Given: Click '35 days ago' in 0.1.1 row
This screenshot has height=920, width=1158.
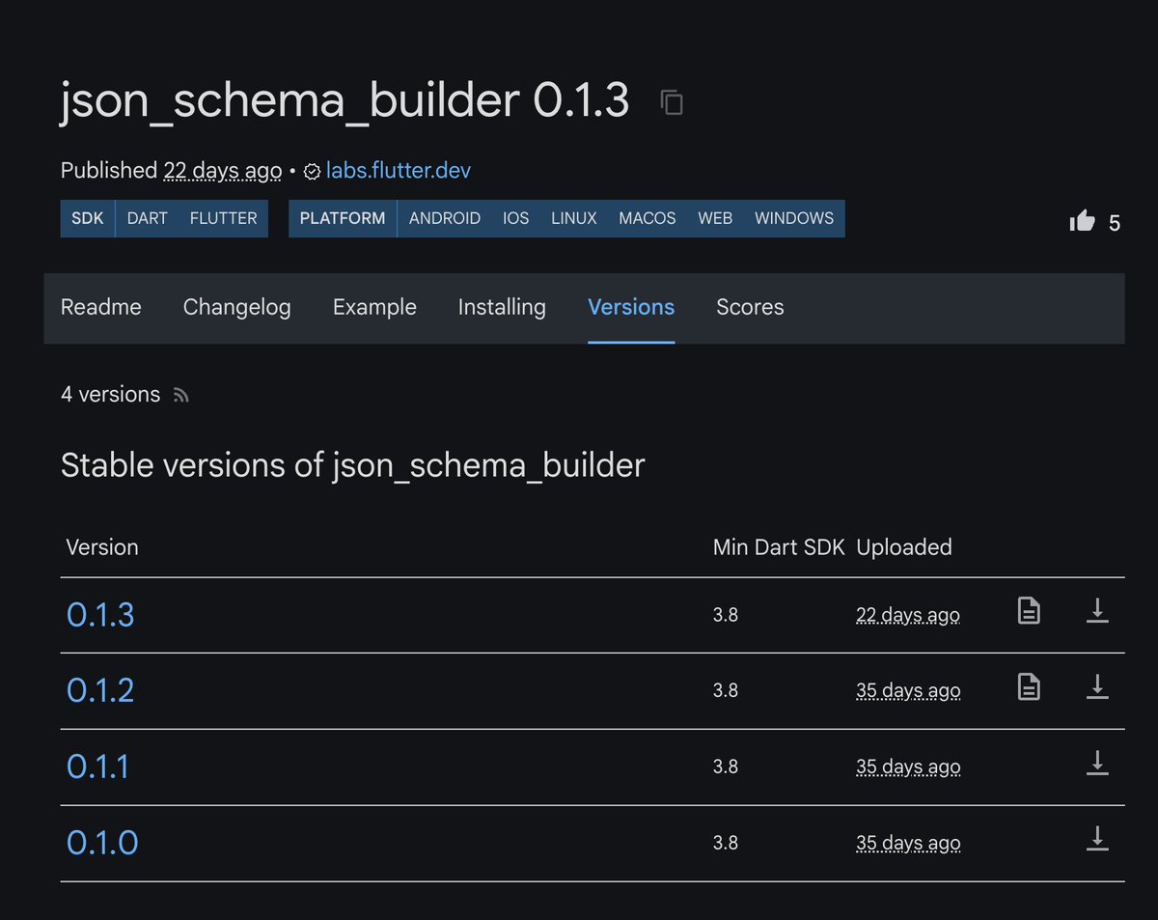Looking at the screenshot, I should pyautogui.click(x=908, y=767).
